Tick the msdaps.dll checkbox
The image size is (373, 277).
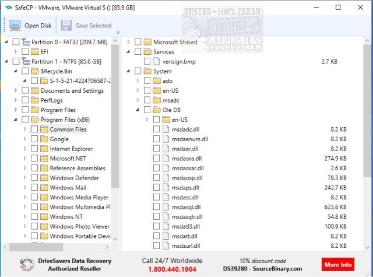coord(156,188)
